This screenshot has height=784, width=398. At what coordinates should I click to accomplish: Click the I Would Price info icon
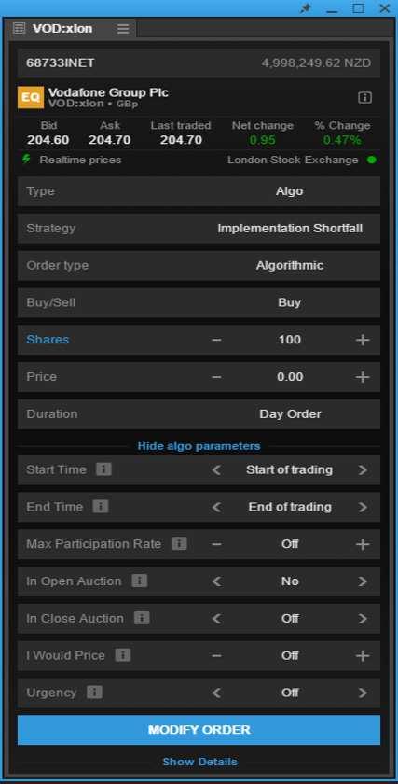tap(122, 655)
